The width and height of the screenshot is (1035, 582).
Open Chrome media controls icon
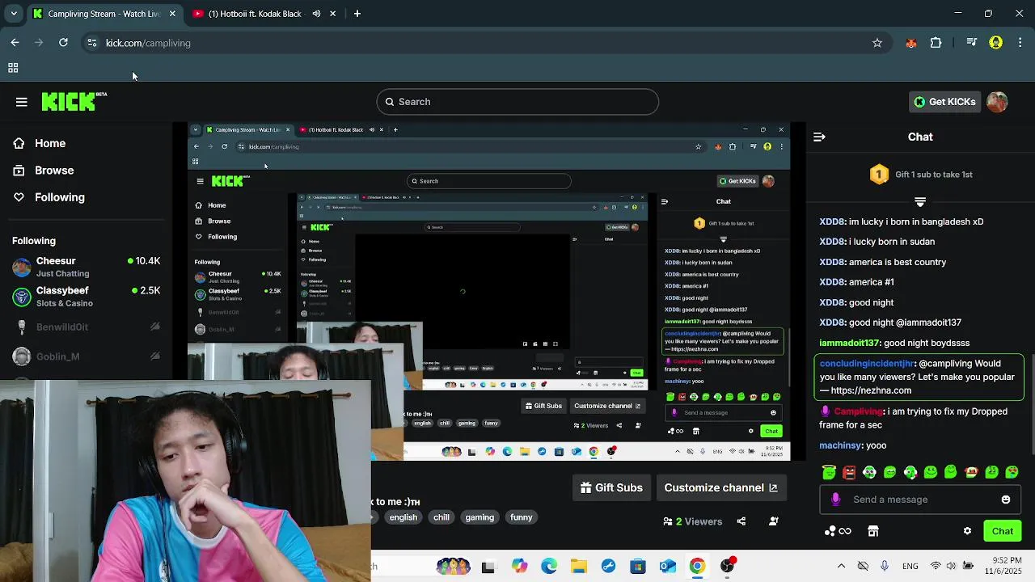(971, 43)
